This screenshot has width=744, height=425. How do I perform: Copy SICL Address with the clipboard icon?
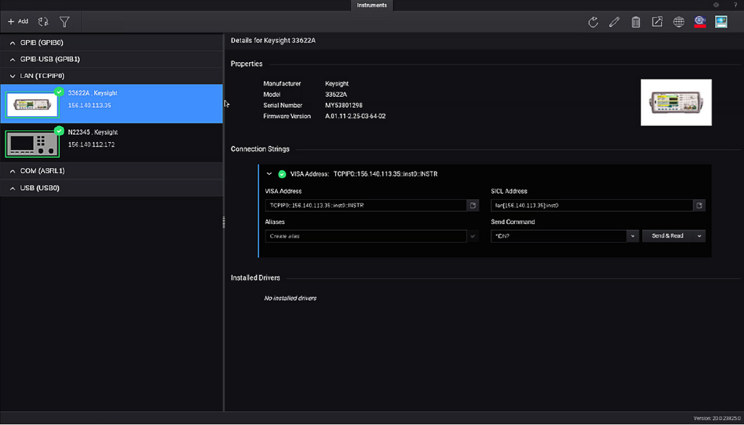point(699,206)
